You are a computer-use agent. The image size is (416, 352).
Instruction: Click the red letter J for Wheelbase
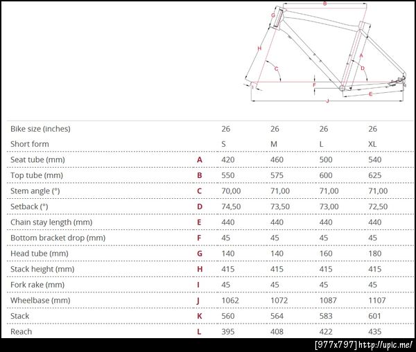tap(198, 301)
